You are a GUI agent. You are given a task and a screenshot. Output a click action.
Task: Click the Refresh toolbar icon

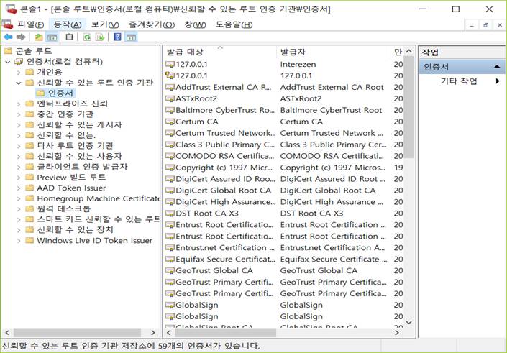point(87,37)
